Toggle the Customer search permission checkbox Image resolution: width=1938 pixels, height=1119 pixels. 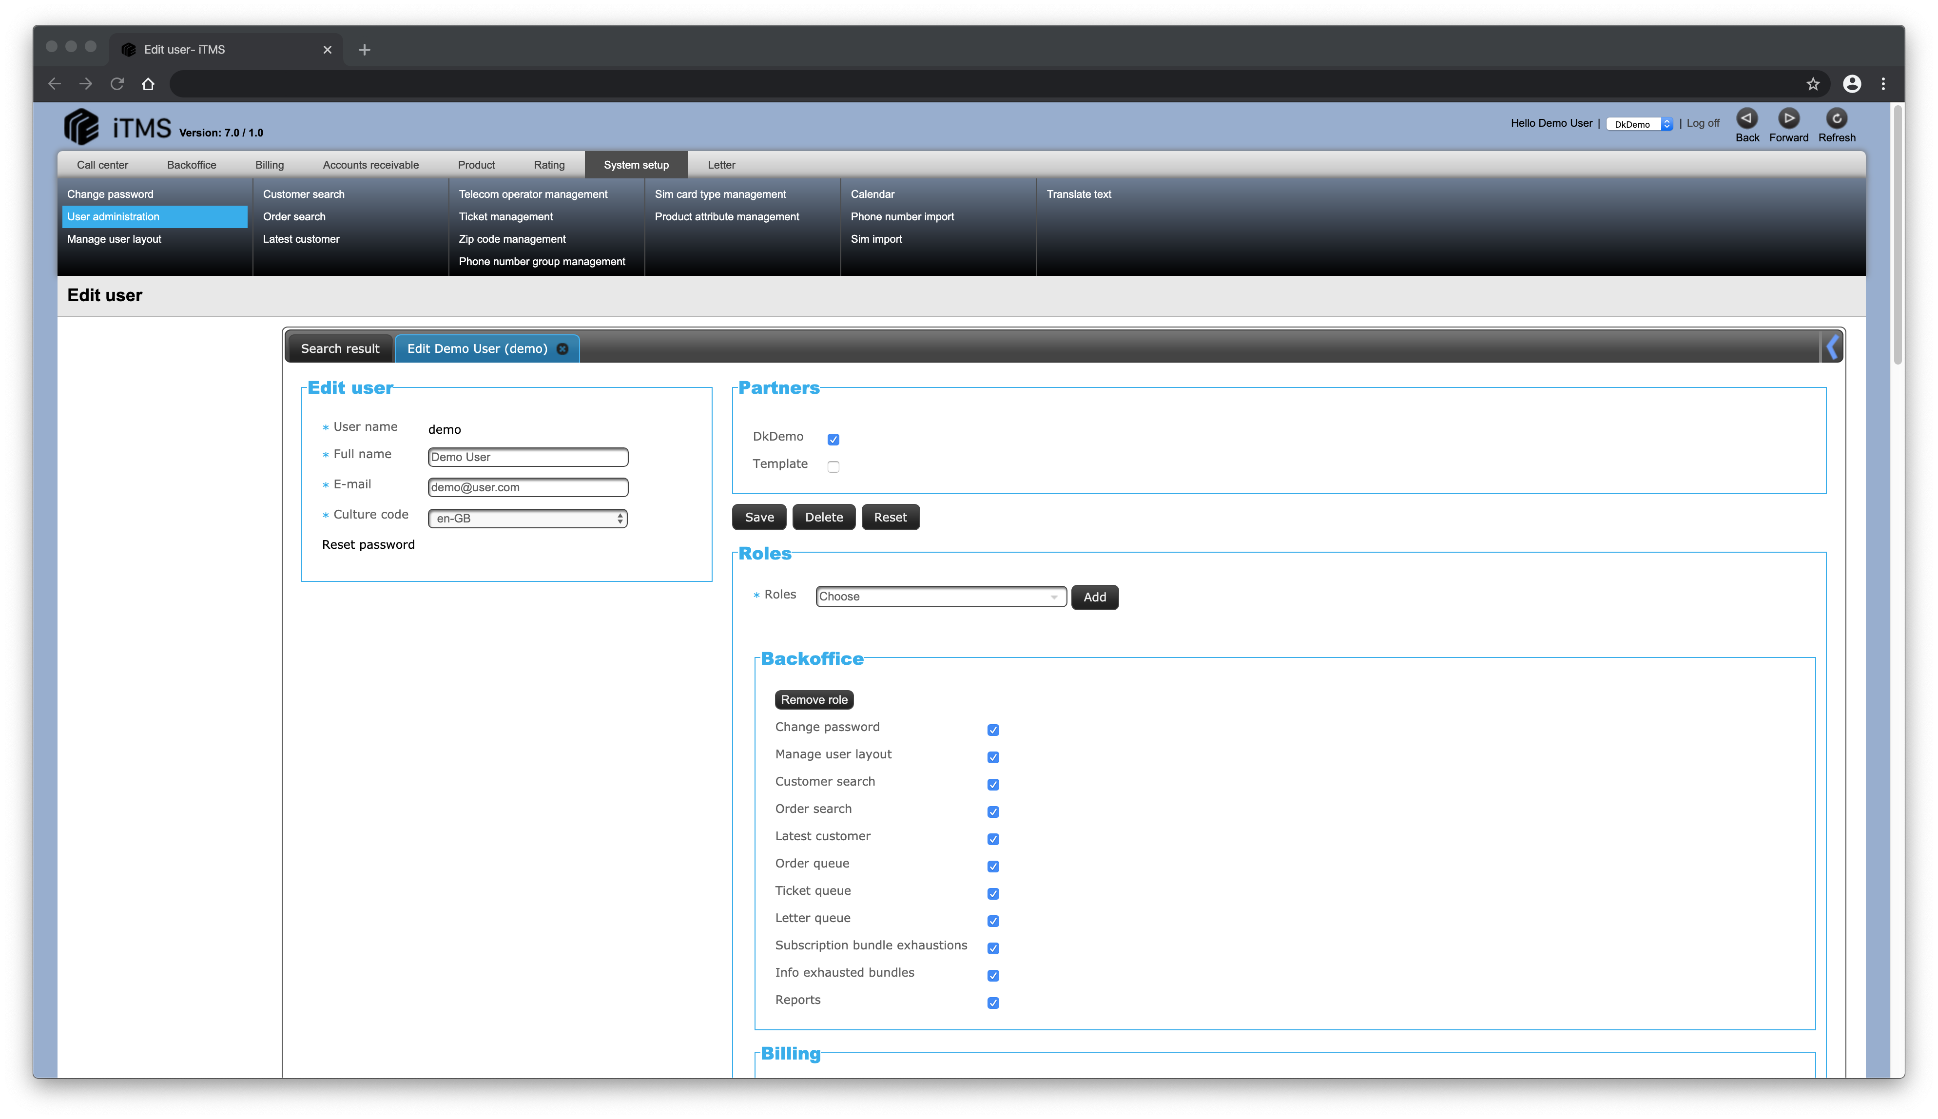[x=993, y=785]
